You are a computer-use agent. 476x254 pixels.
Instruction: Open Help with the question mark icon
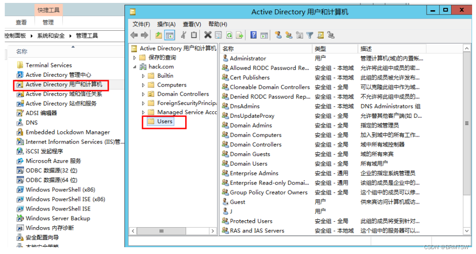tap(254, 35)
